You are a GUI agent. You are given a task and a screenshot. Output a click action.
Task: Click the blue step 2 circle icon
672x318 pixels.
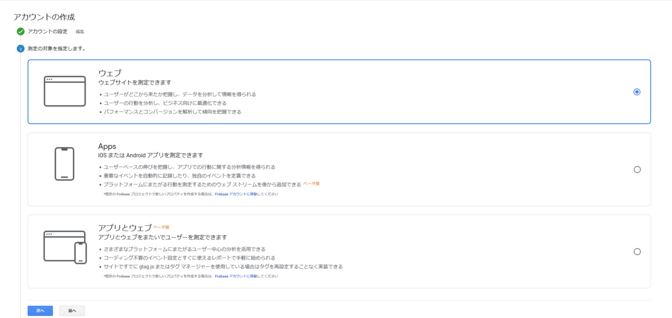click(x=21, y=49)
